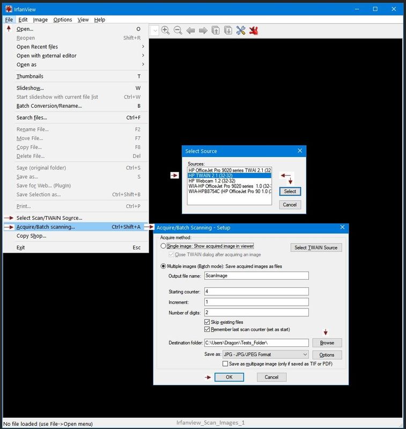Choose Thumbnails menu entry
This screenshot has width=406, height=429.
[76, 76]
